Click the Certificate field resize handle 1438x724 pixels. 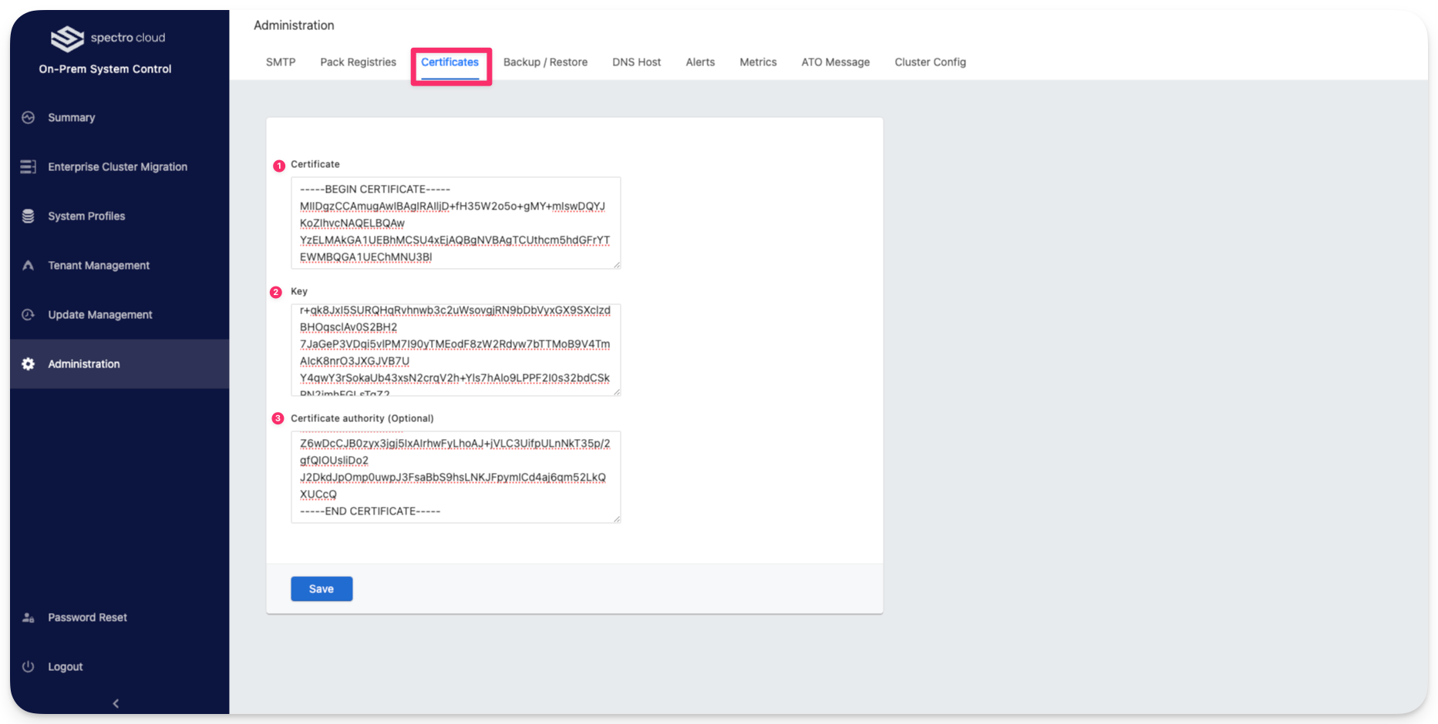(x=617, y=265)
